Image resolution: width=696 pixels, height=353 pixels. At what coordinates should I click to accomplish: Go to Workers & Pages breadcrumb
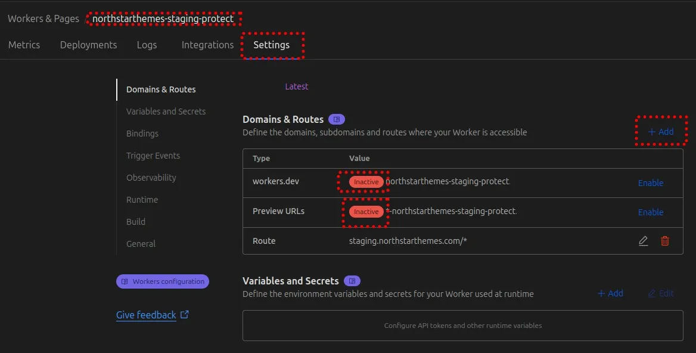point(44,18)
